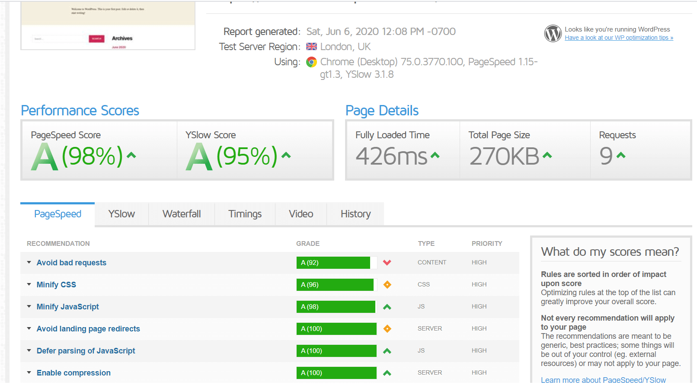This screenshot has width=697, height=385.
Task: Click red down arrow beside Avoid bad requests
Action: pyautogui.click(x=387, y=263)
